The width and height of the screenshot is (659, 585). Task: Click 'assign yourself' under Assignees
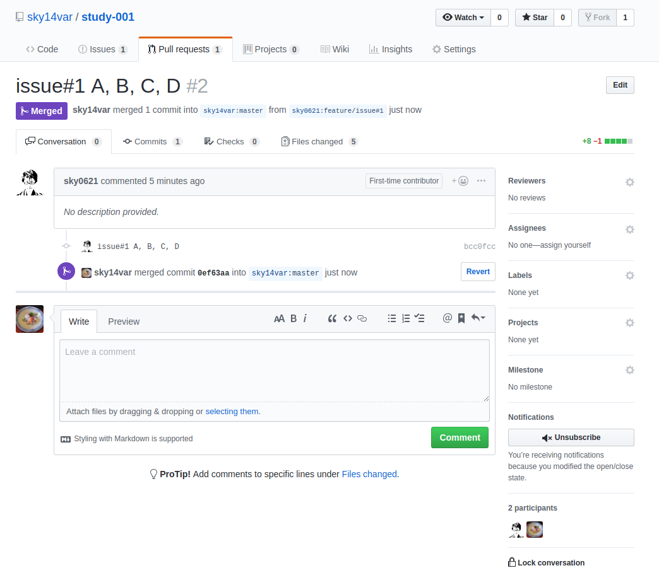[566, 245]
